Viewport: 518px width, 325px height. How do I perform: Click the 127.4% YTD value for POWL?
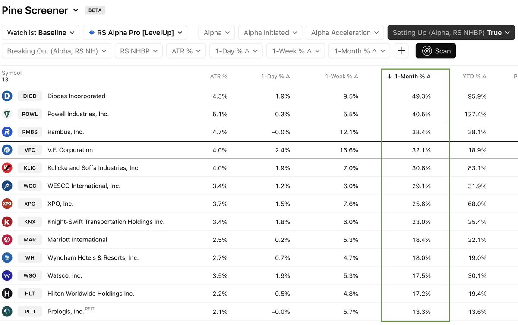475,114
